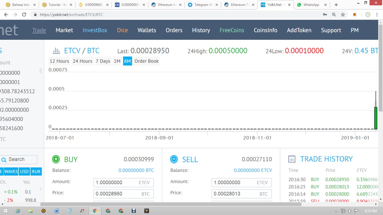Image resolution: width=383 pixels, height=215 pixels.
Task: Reload the page
Action: pos(24,14)
